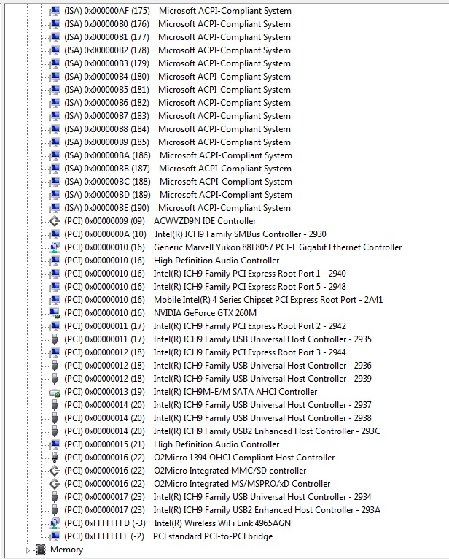Click the O2Micro MS/MSPRO/xD Controller icon

click(55, 484)
